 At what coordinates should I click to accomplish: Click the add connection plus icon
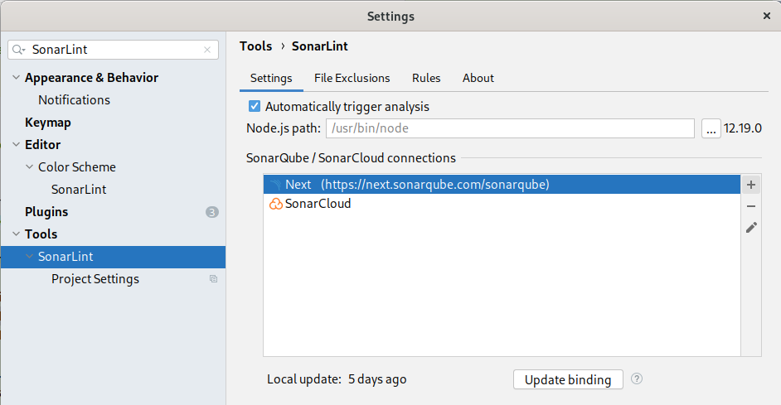click(751, 185)
